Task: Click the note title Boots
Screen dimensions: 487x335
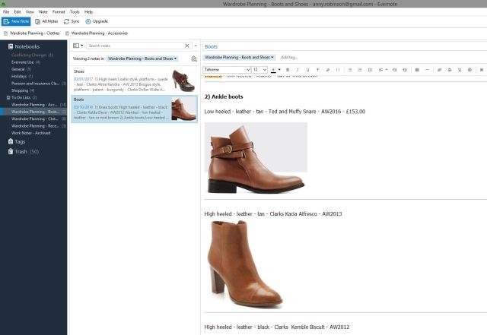Action: pos(212,46)
